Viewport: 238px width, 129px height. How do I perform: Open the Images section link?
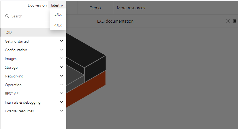(11, 59)
